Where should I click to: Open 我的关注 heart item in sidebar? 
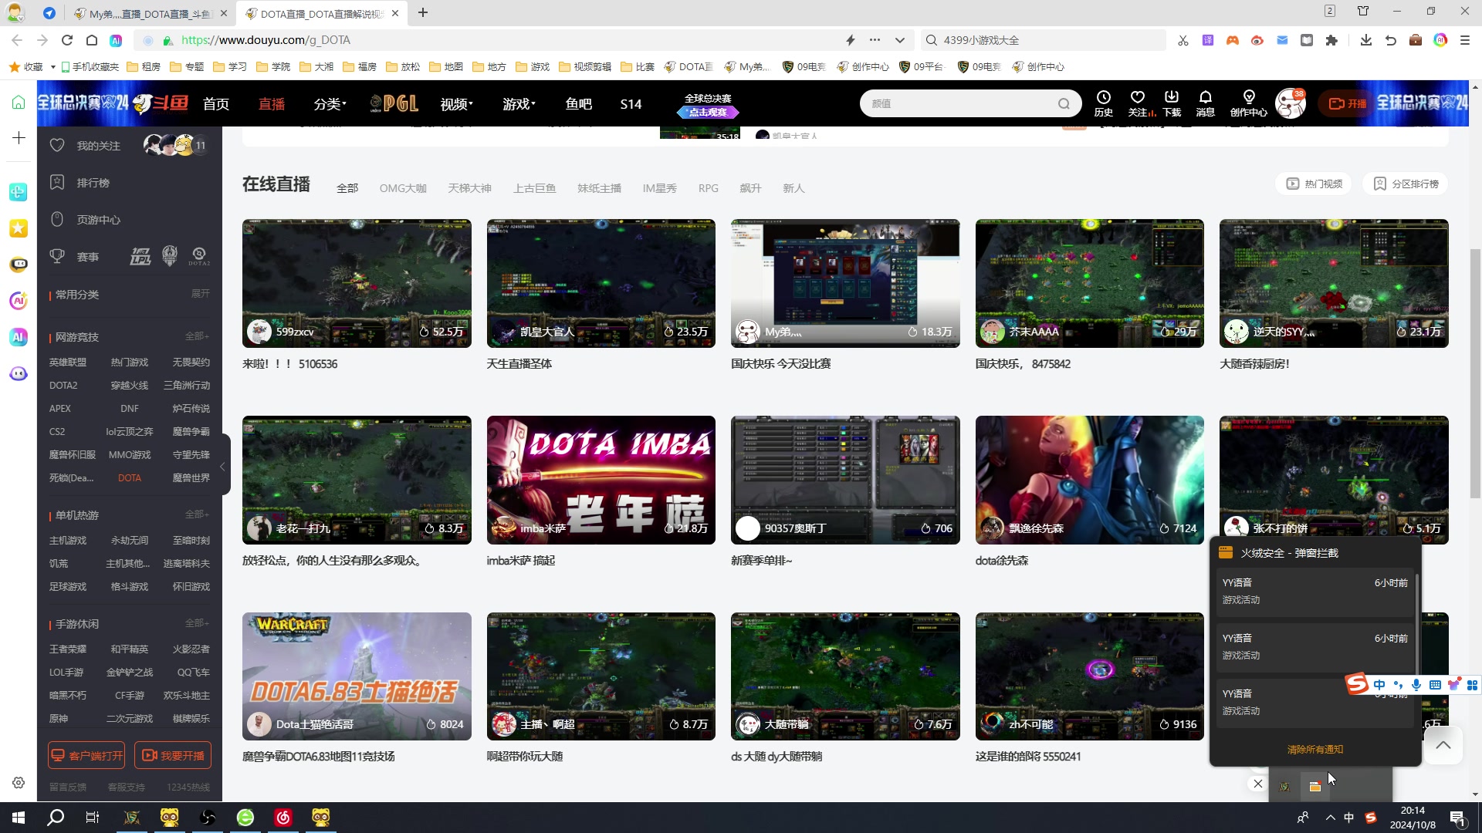point(98,146)
